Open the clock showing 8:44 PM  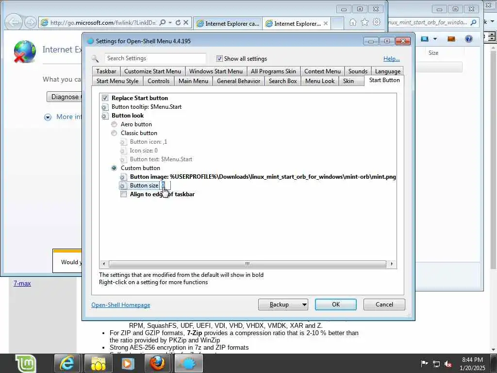click(x=472, y=364)
